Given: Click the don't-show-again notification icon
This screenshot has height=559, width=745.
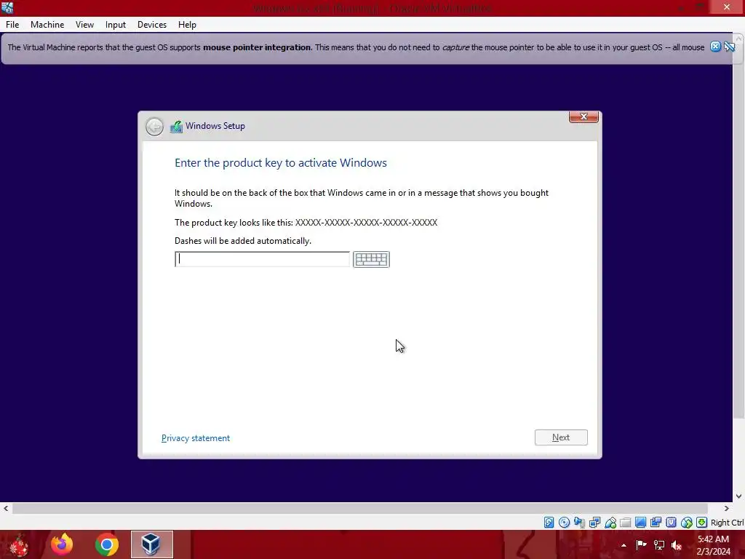Looking at the screenshot, I should pyautogui.click(x=729, y=47).
